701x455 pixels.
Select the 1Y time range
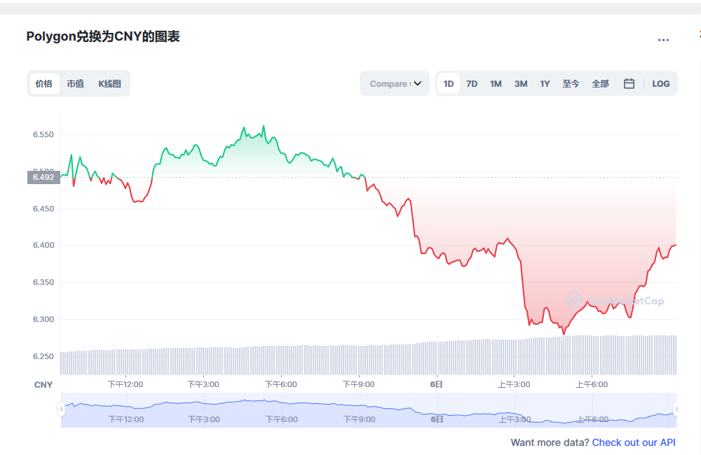545,83
